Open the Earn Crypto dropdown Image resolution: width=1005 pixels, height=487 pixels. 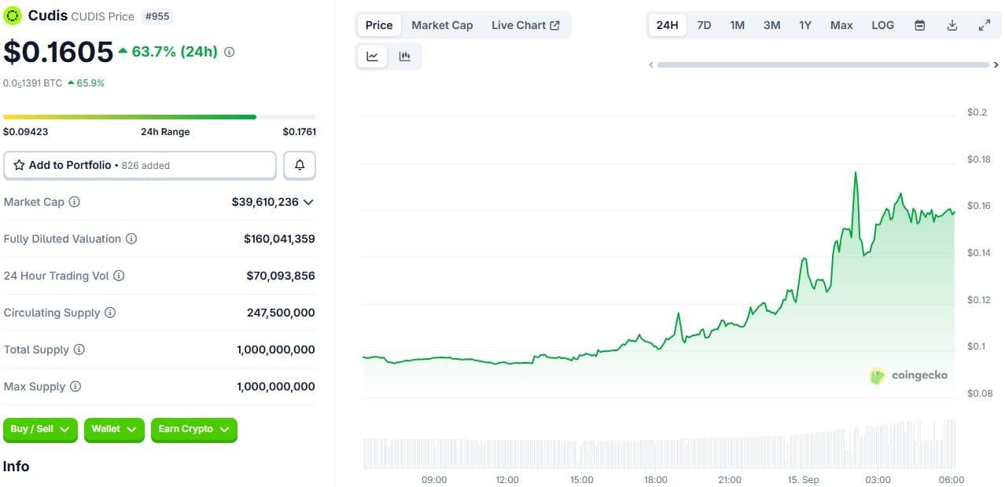click(x=193, y=430)
